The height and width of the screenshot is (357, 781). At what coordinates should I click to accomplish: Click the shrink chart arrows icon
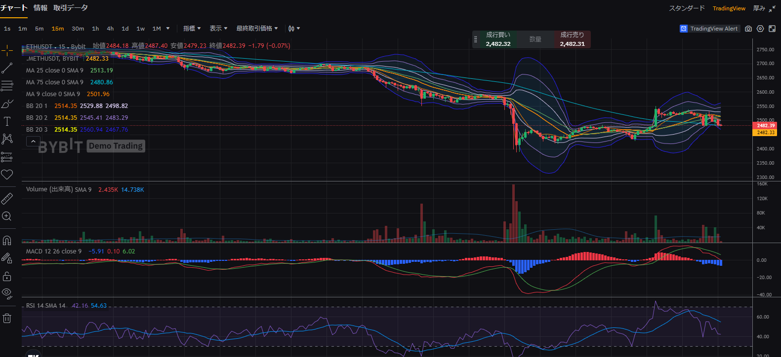pos(772,8)
